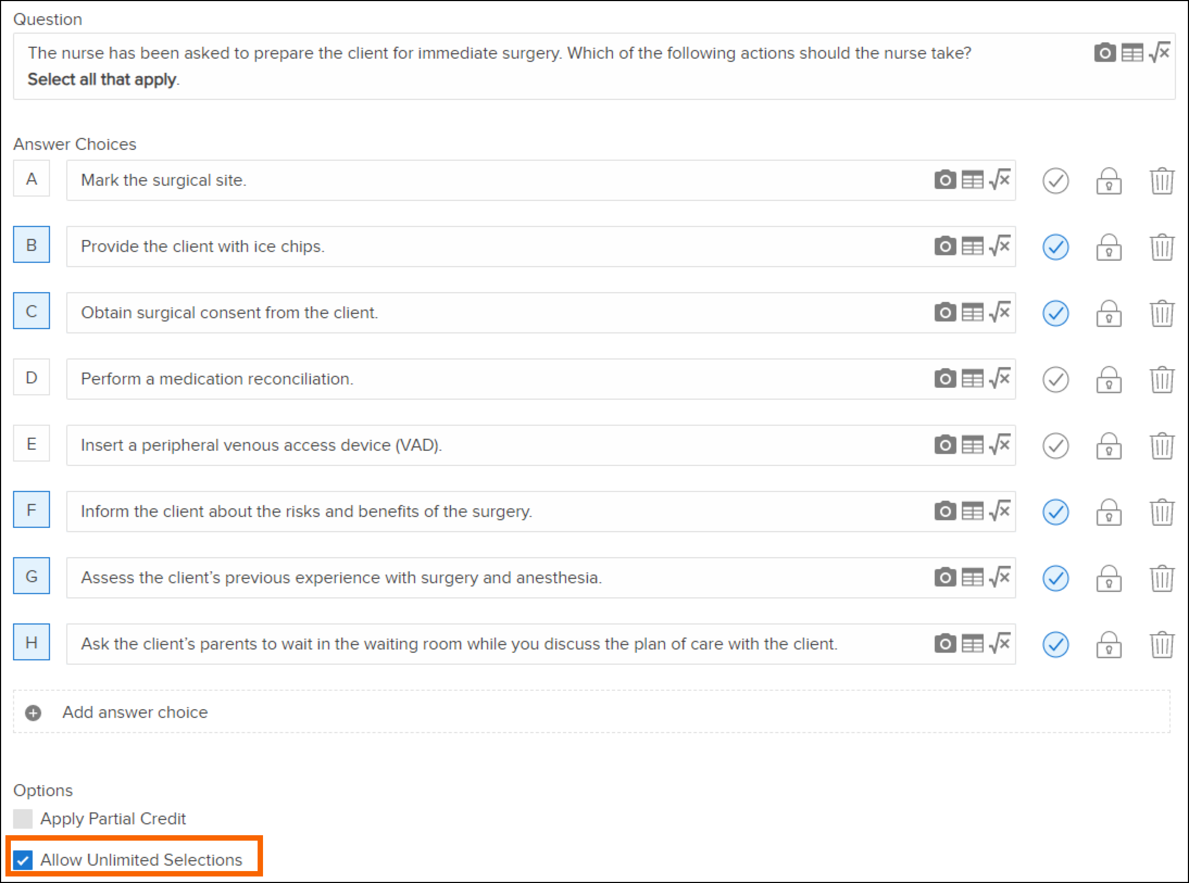
Task: Open the equation editor for answer C
Action: [x=1000, y=312]
